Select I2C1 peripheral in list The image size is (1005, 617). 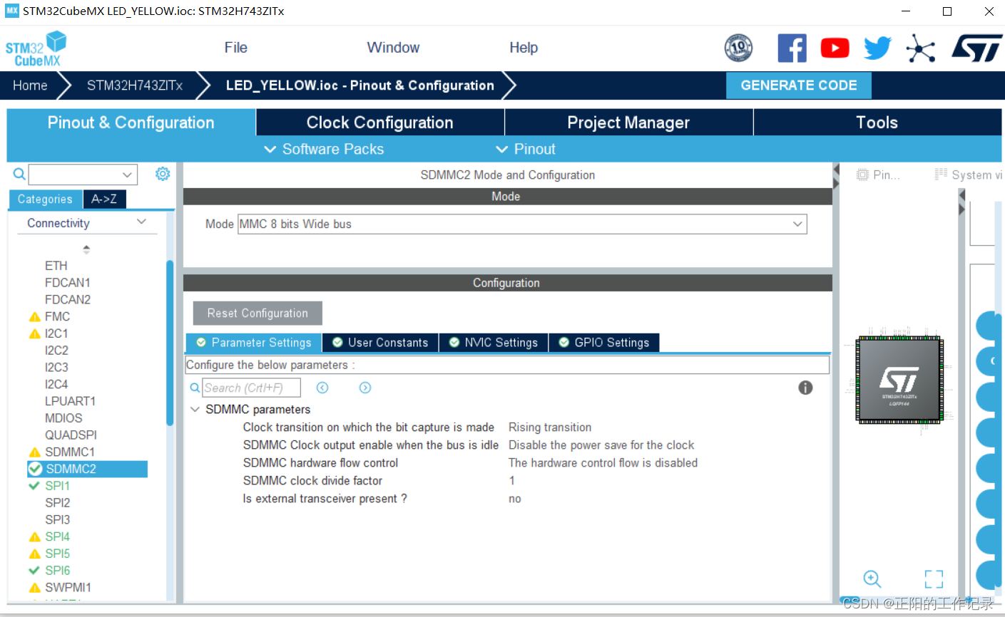[x=56, y=333]
